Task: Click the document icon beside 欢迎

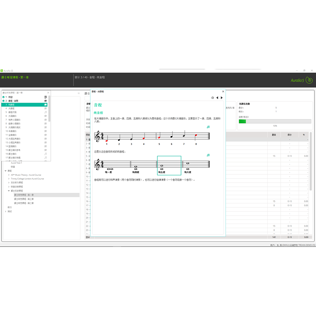Action: 46,97
